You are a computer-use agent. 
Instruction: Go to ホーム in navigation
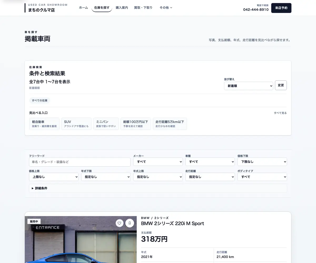83,8
